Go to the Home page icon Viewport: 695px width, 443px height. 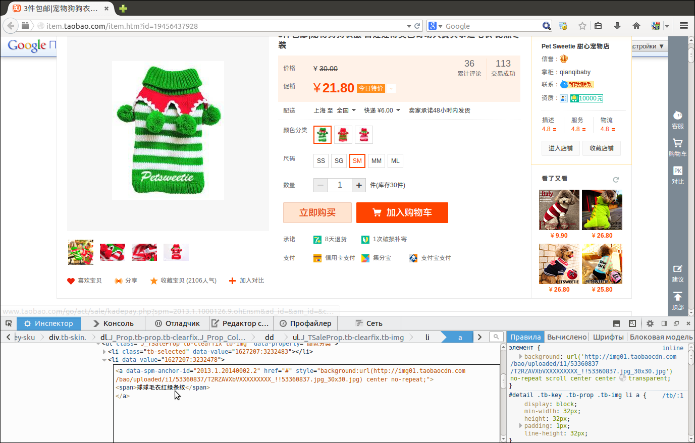(636, 26)
